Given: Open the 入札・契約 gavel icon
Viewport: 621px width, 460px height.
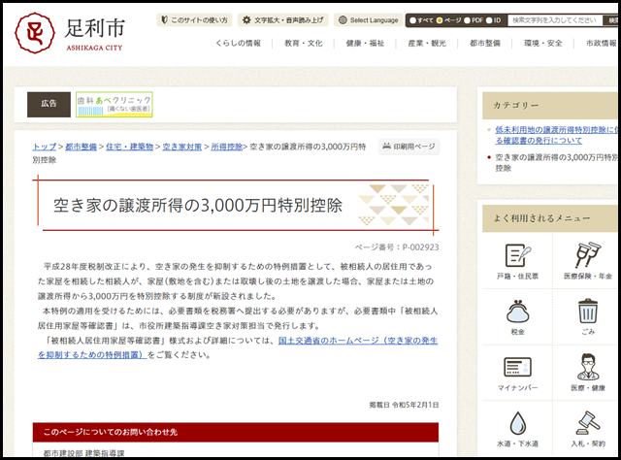Looking at the screenshot, I should coord(588,423).
